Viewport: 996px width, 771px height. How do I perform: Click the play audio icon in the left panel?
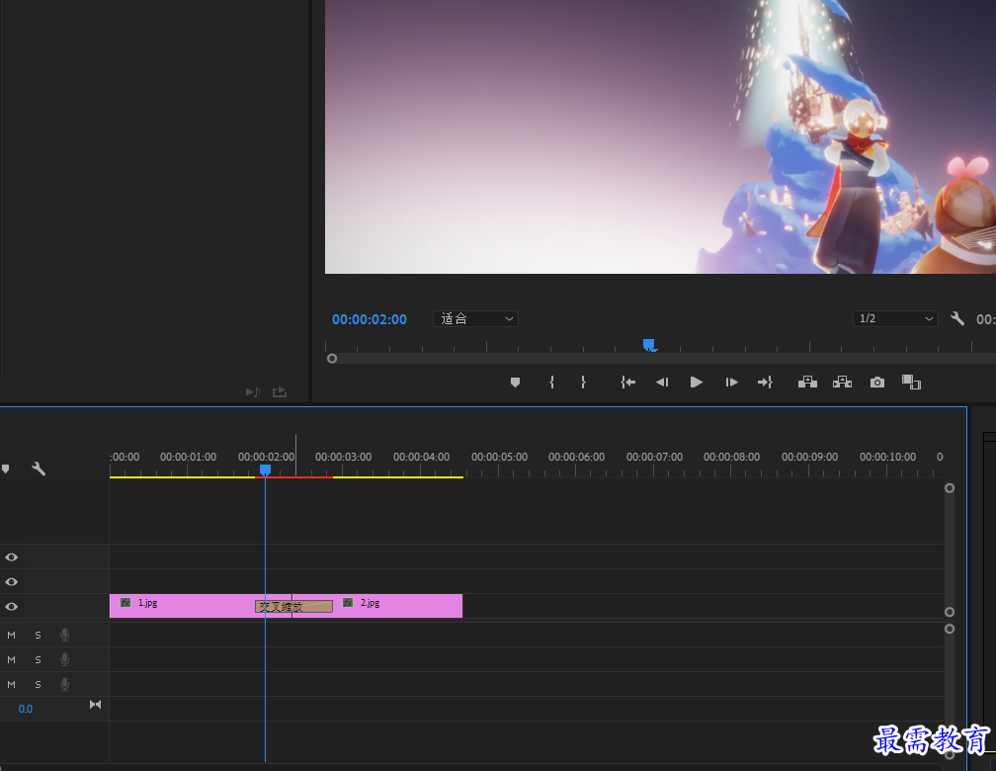coord(253,392)
